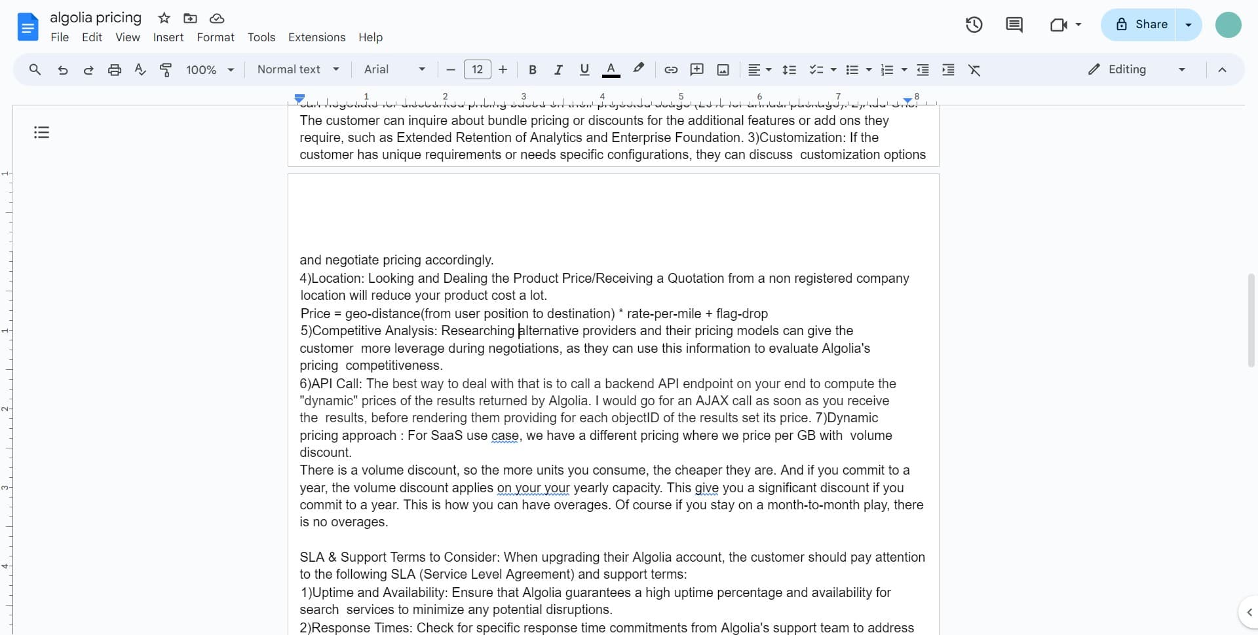Open the text color picker
1258x635 pixels.
[611, 70]
